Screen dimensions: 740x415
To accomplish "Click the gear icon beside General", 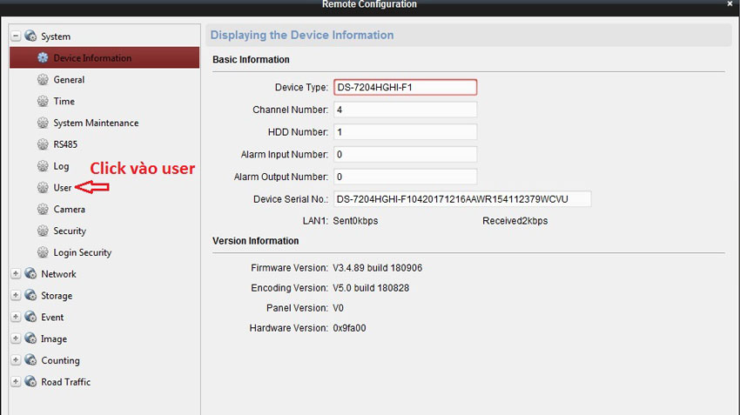I will coord(43,79).
